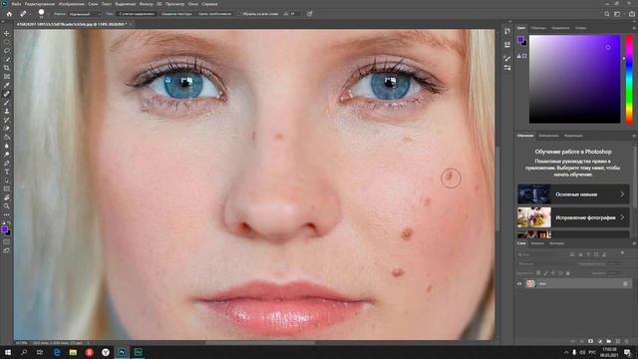Image resolution: width=638 pixels, height=359 pixels.
Task: Open the Изображение menu
Action: tap(71, 4)
